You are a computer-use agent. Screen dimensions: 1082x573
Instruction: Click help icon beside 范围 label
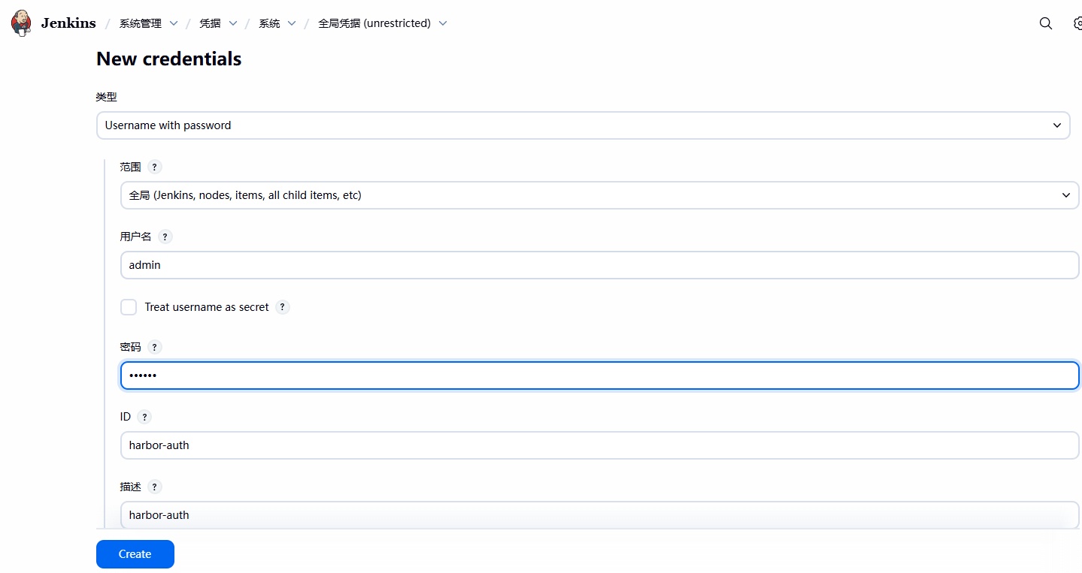tap(154, 167)
